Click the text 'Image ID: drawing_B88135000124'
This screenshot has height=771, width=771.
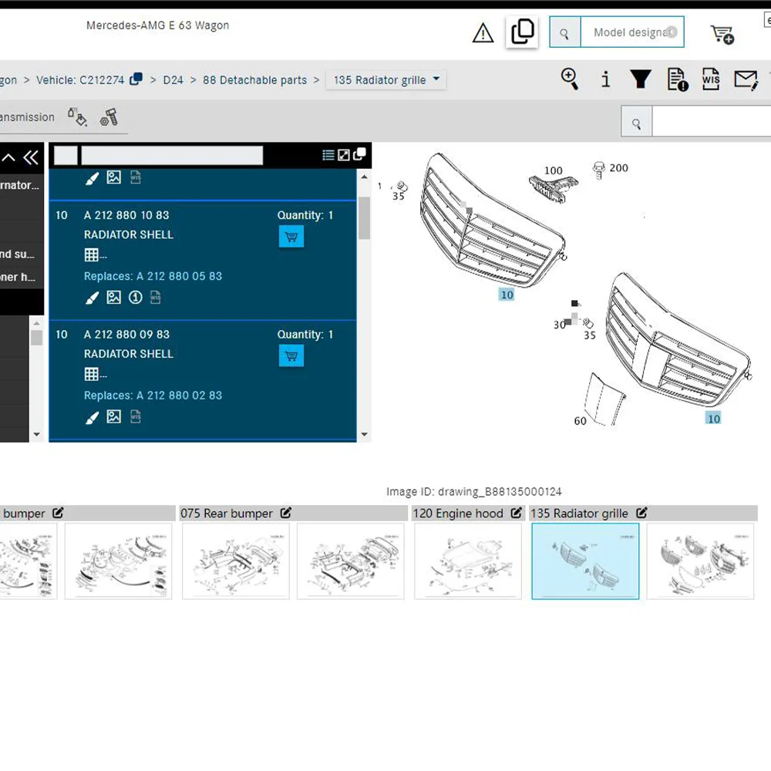coord(473,491)
